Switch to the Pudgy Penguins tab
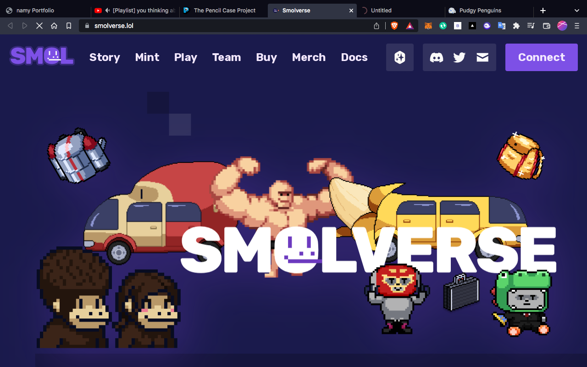This screenshot has height=367, width=587. point(490,10)
